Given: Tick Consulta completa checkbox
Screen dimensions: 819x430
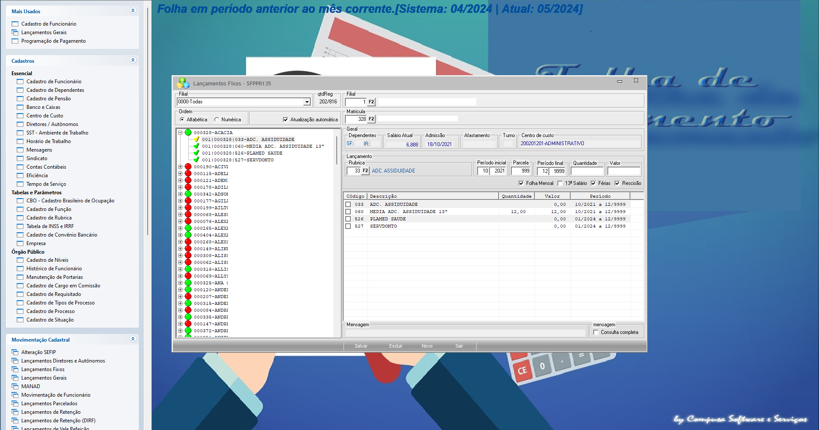Looking at the screenshot, I should (596, 332).
